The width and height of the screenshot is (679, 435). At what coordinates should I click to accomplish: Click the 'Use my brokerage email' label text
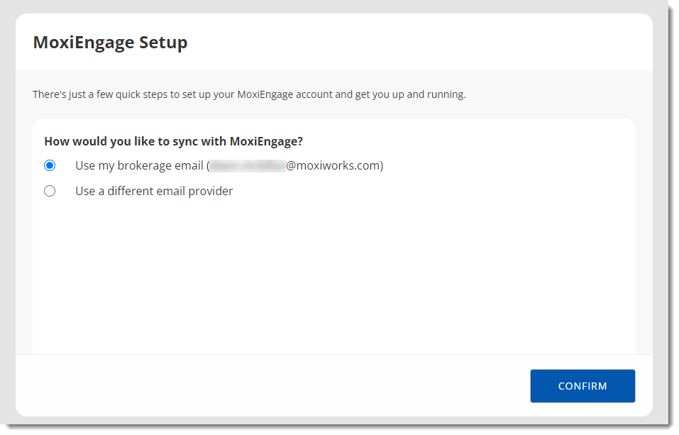click(x=140, y=165)
